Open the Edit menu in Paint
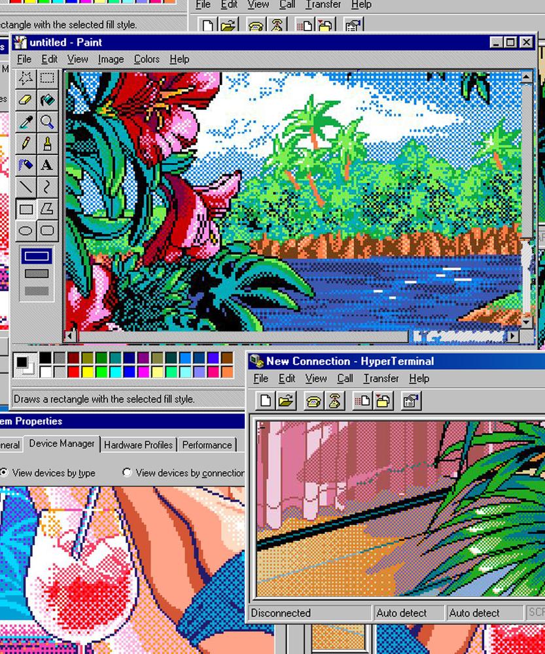Image resolution: width=545 pixels, height=654 pixels. [49, 60]
